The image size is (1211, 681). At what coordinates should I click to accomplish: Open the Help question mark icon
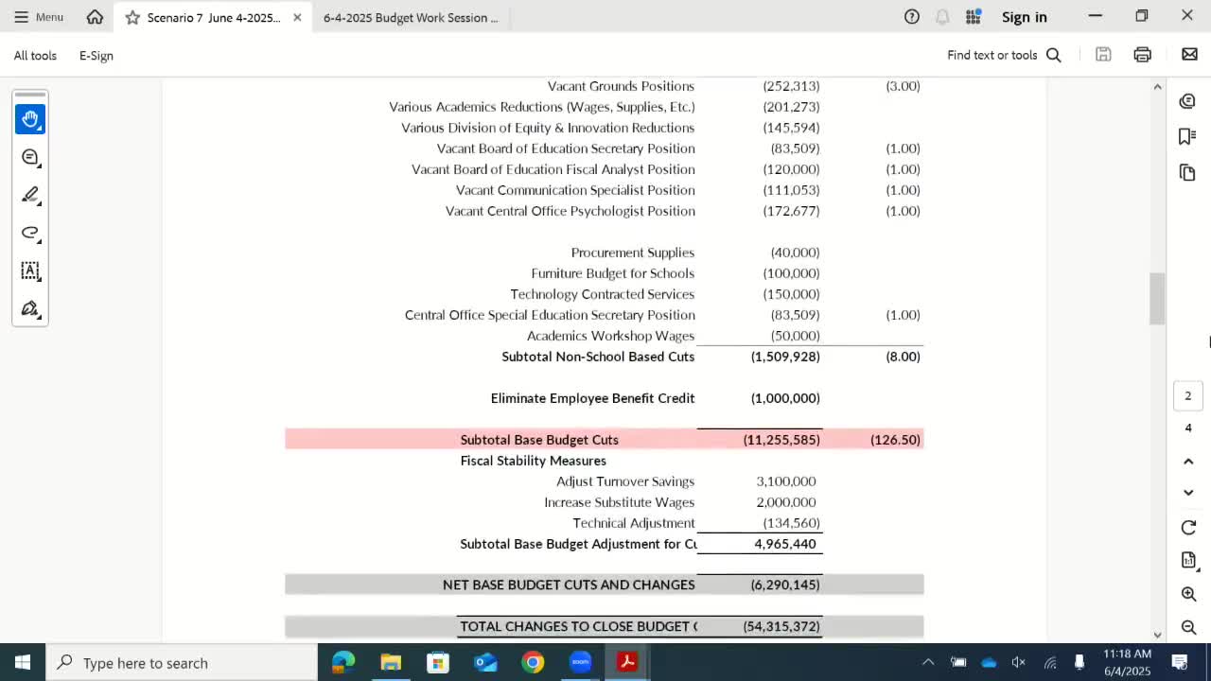pyautogui.click(x=912, y=16)
